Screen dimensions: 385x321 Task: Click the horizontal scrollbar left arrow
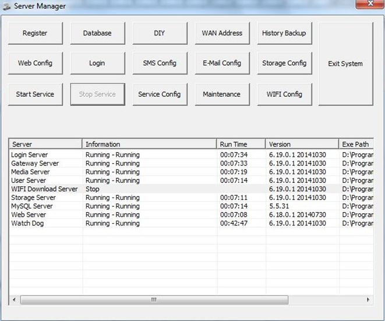(x=14, y=299)
